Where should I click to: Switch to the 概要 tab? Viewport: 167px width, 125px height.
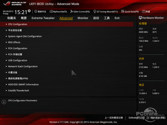click(x=24, y=18)
